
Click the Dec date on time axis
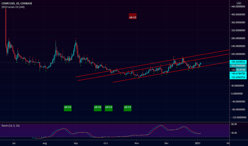tap(167, 143)
